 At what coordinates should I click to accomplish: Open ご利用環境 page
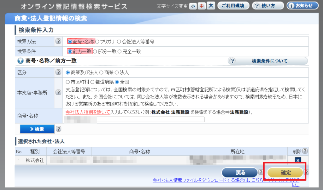tap(233, 6)
